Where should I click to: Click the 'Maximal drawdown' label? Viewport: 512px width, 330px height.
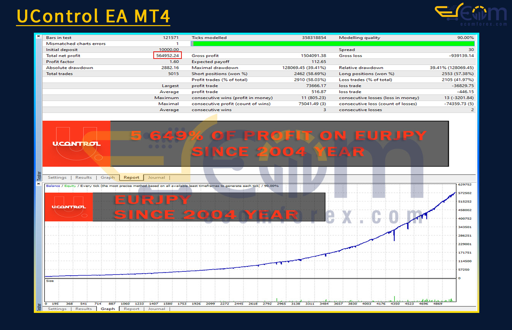(215, 68)
